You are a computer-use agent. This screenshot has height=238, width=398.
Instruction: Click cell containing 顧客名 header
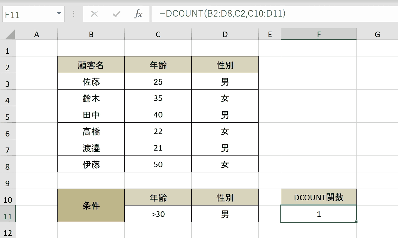(91, 65)
